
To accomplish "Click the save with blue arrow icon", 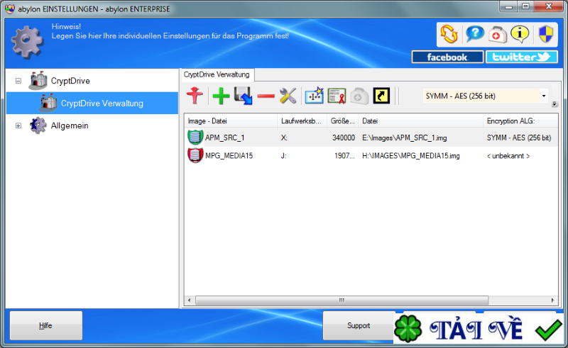I will click(243, 96).
